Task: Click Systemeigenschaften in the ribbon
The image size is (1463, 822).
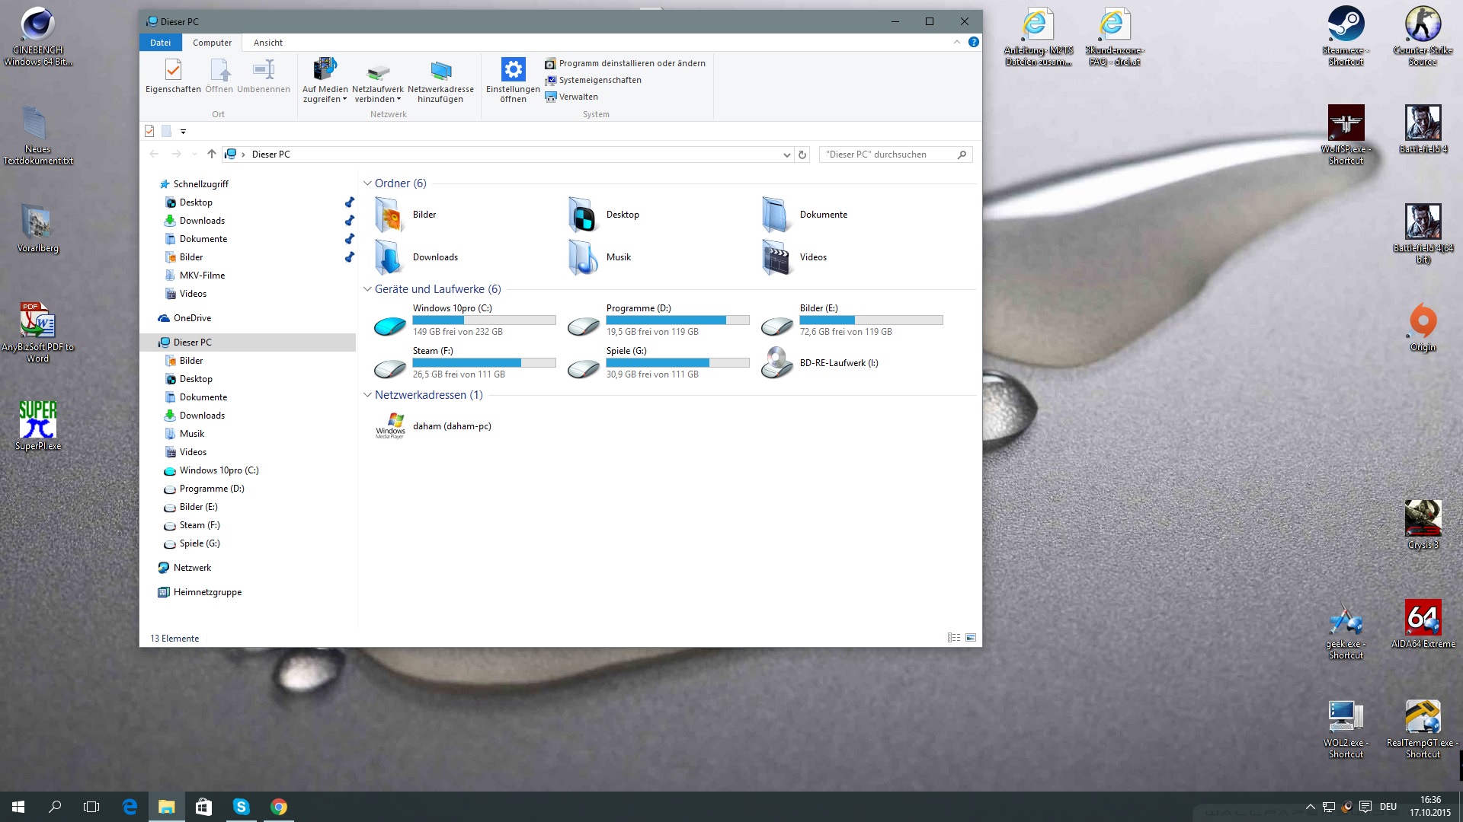Action: [600, 80]
